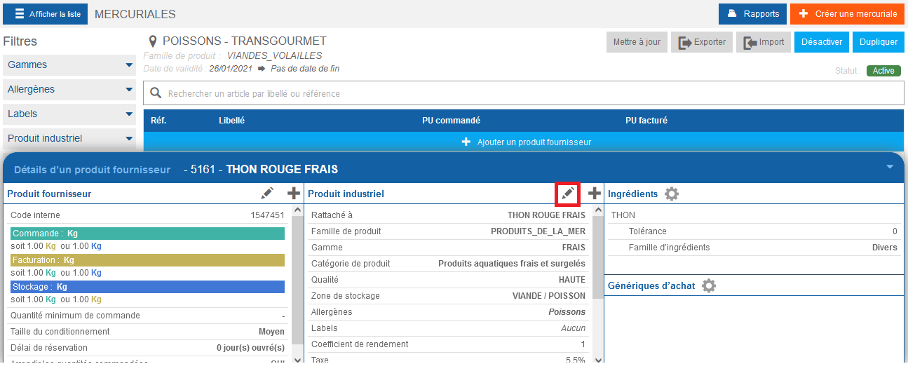
Task: Edit Produit industriel with pencil icon
Action: pyautogui.click(x=567, y=193)
